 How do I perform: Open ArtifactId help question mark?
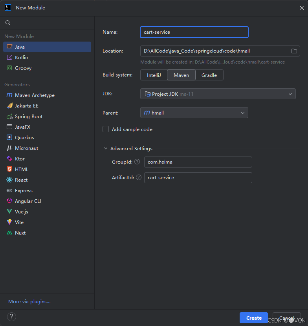[139, 177]
